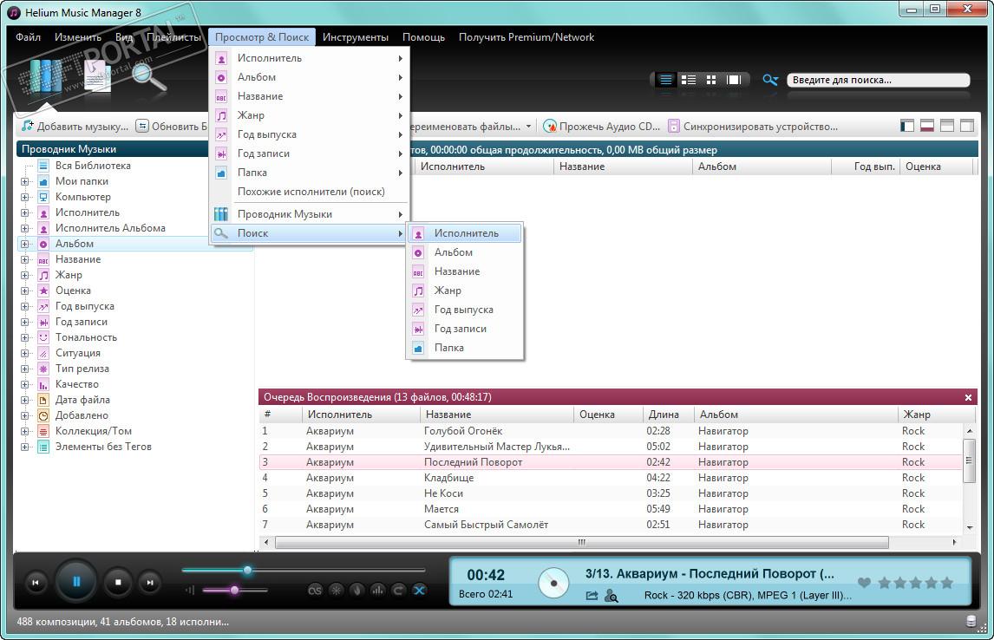The height and width of the screenshot is (640, 994).
Task: Expand the Мои папки tree node
Action: (x=25, y=181)
